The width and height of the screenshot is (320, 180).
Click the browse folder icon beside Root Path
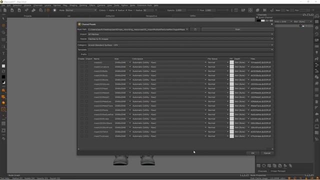tap(195, 29)
